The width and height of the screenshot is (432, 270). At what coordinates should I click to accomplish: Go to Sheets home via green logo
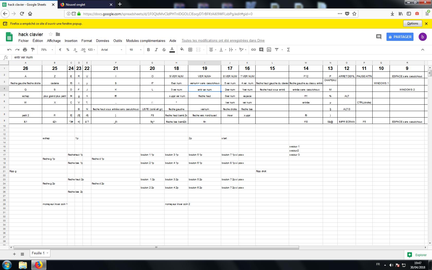click(9, 37)
